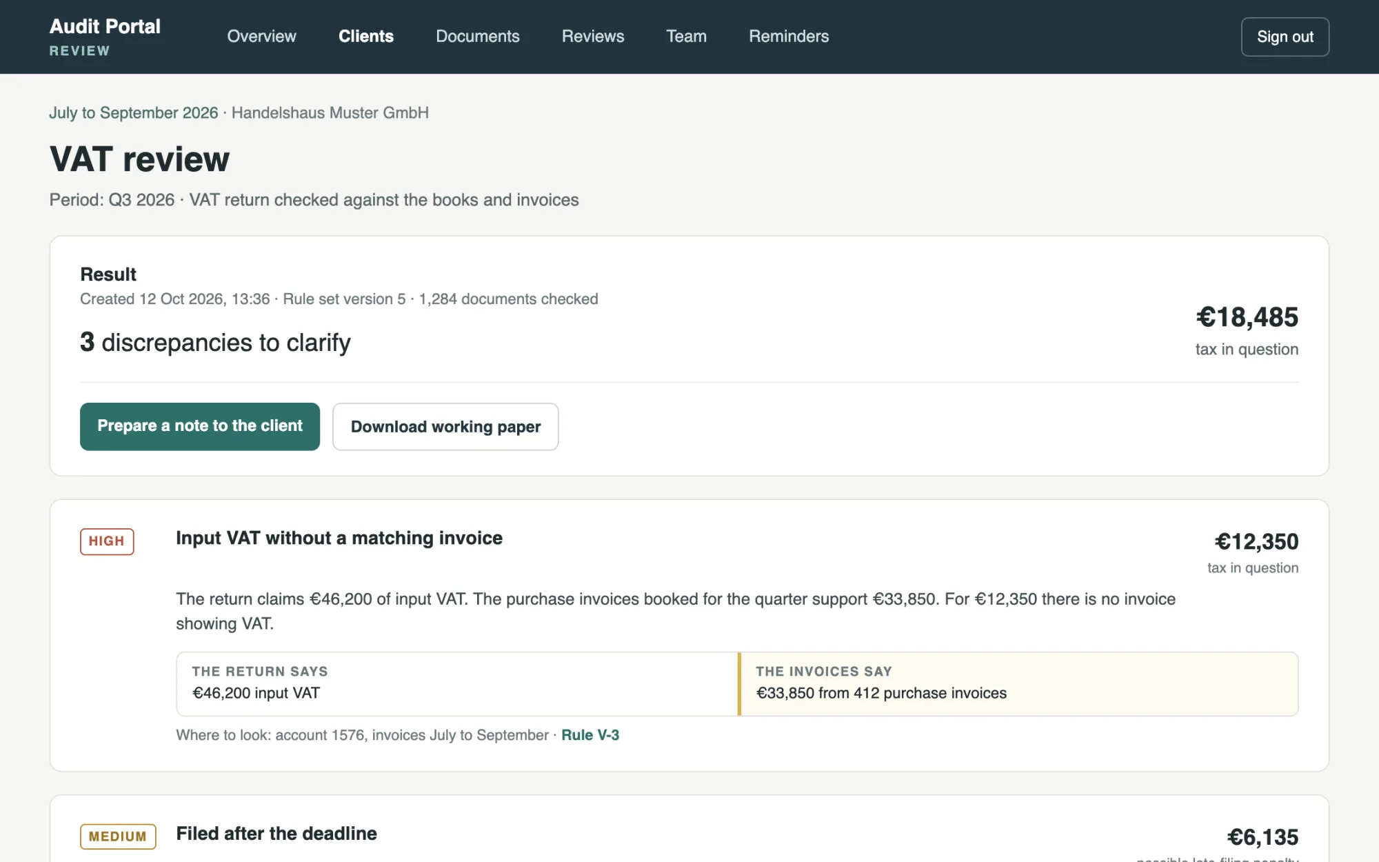The height and width of the screenshot is (862, 1379).
Task: Click 'Where to look: account 1576' text
Action: (x=362, y=735)
